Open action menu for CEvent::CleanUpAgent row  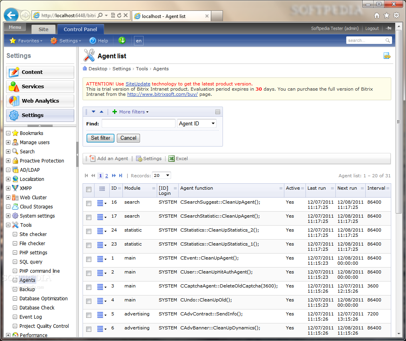[102, 259]
